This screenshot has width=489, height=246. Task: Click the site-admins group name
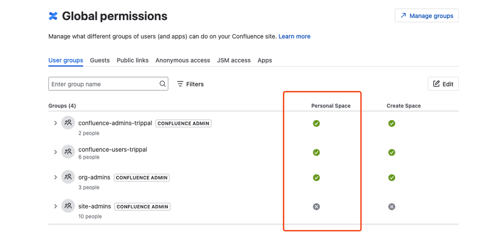[x=94, y=206]
